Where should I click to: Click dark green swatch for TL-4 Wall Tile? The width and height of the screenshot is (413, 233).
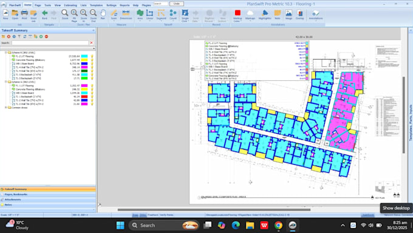84,71
